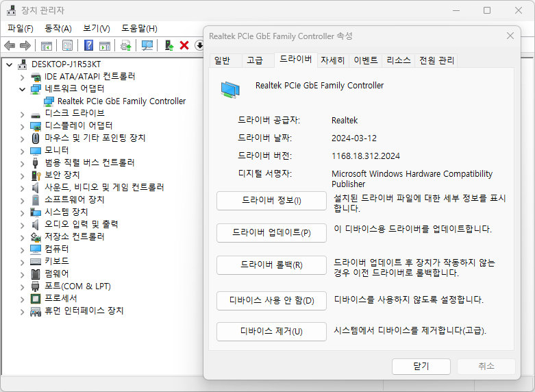Click the Back arrow in Device Manager toolbar
The height and width of the screenshot is (392, 535).
10,45
